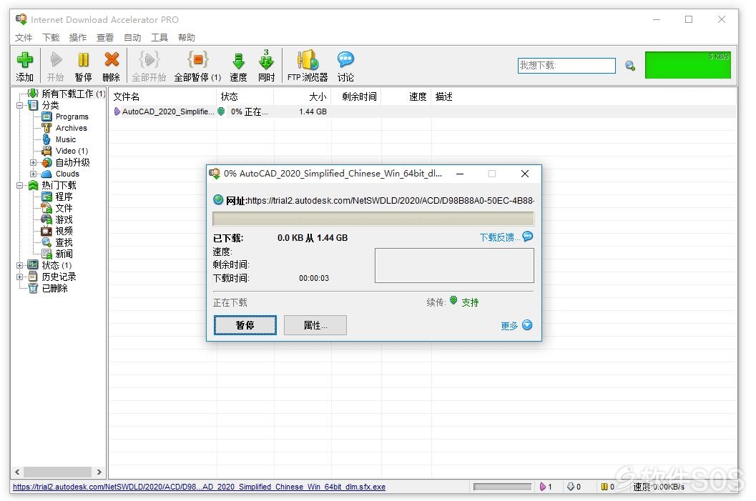Open the File (文件) menu

tap(24, 38)
